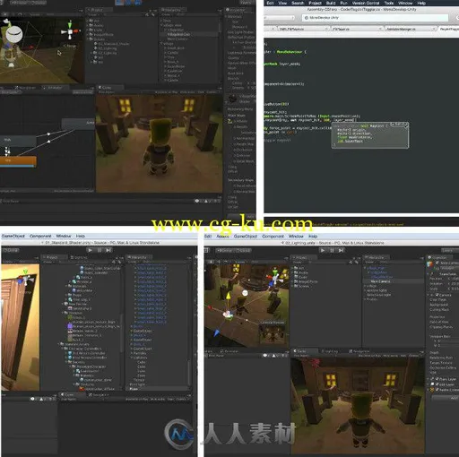
Task: Toggle the GUI Layer checkbox in 02_Lighting Inspector
Action: click(437, 384)
